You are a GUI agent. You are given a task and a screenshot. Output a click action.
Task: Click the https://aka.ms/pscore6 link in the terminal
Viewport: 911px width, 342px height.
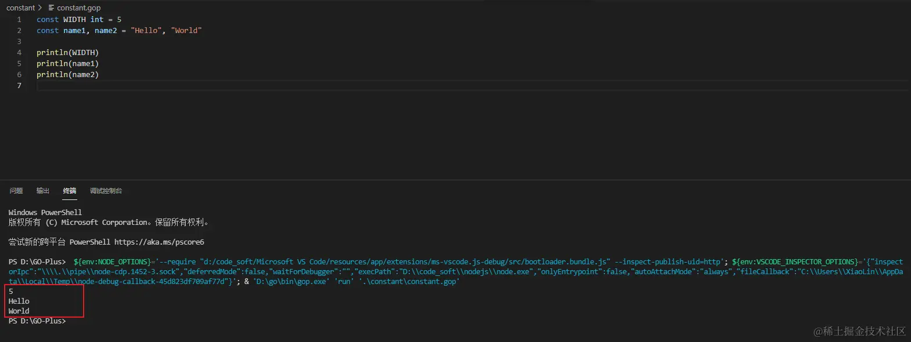159,242
